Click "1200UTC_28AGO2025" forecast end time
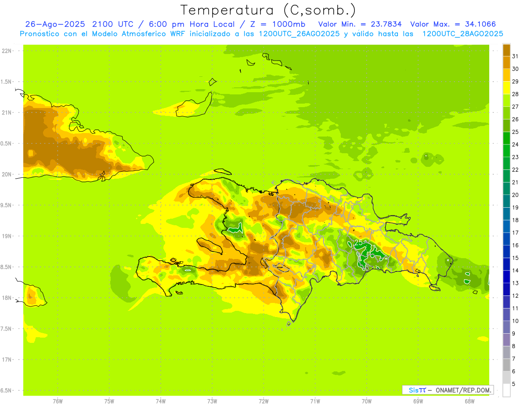The height and width of the screenshot is (407, 527). click(x=462, y=34)
